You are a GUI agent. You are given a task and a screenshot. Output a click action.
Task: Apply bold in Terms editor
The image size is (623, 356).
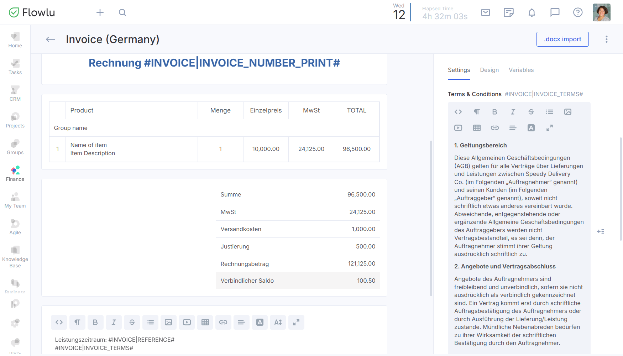click(x=494, y=112)
